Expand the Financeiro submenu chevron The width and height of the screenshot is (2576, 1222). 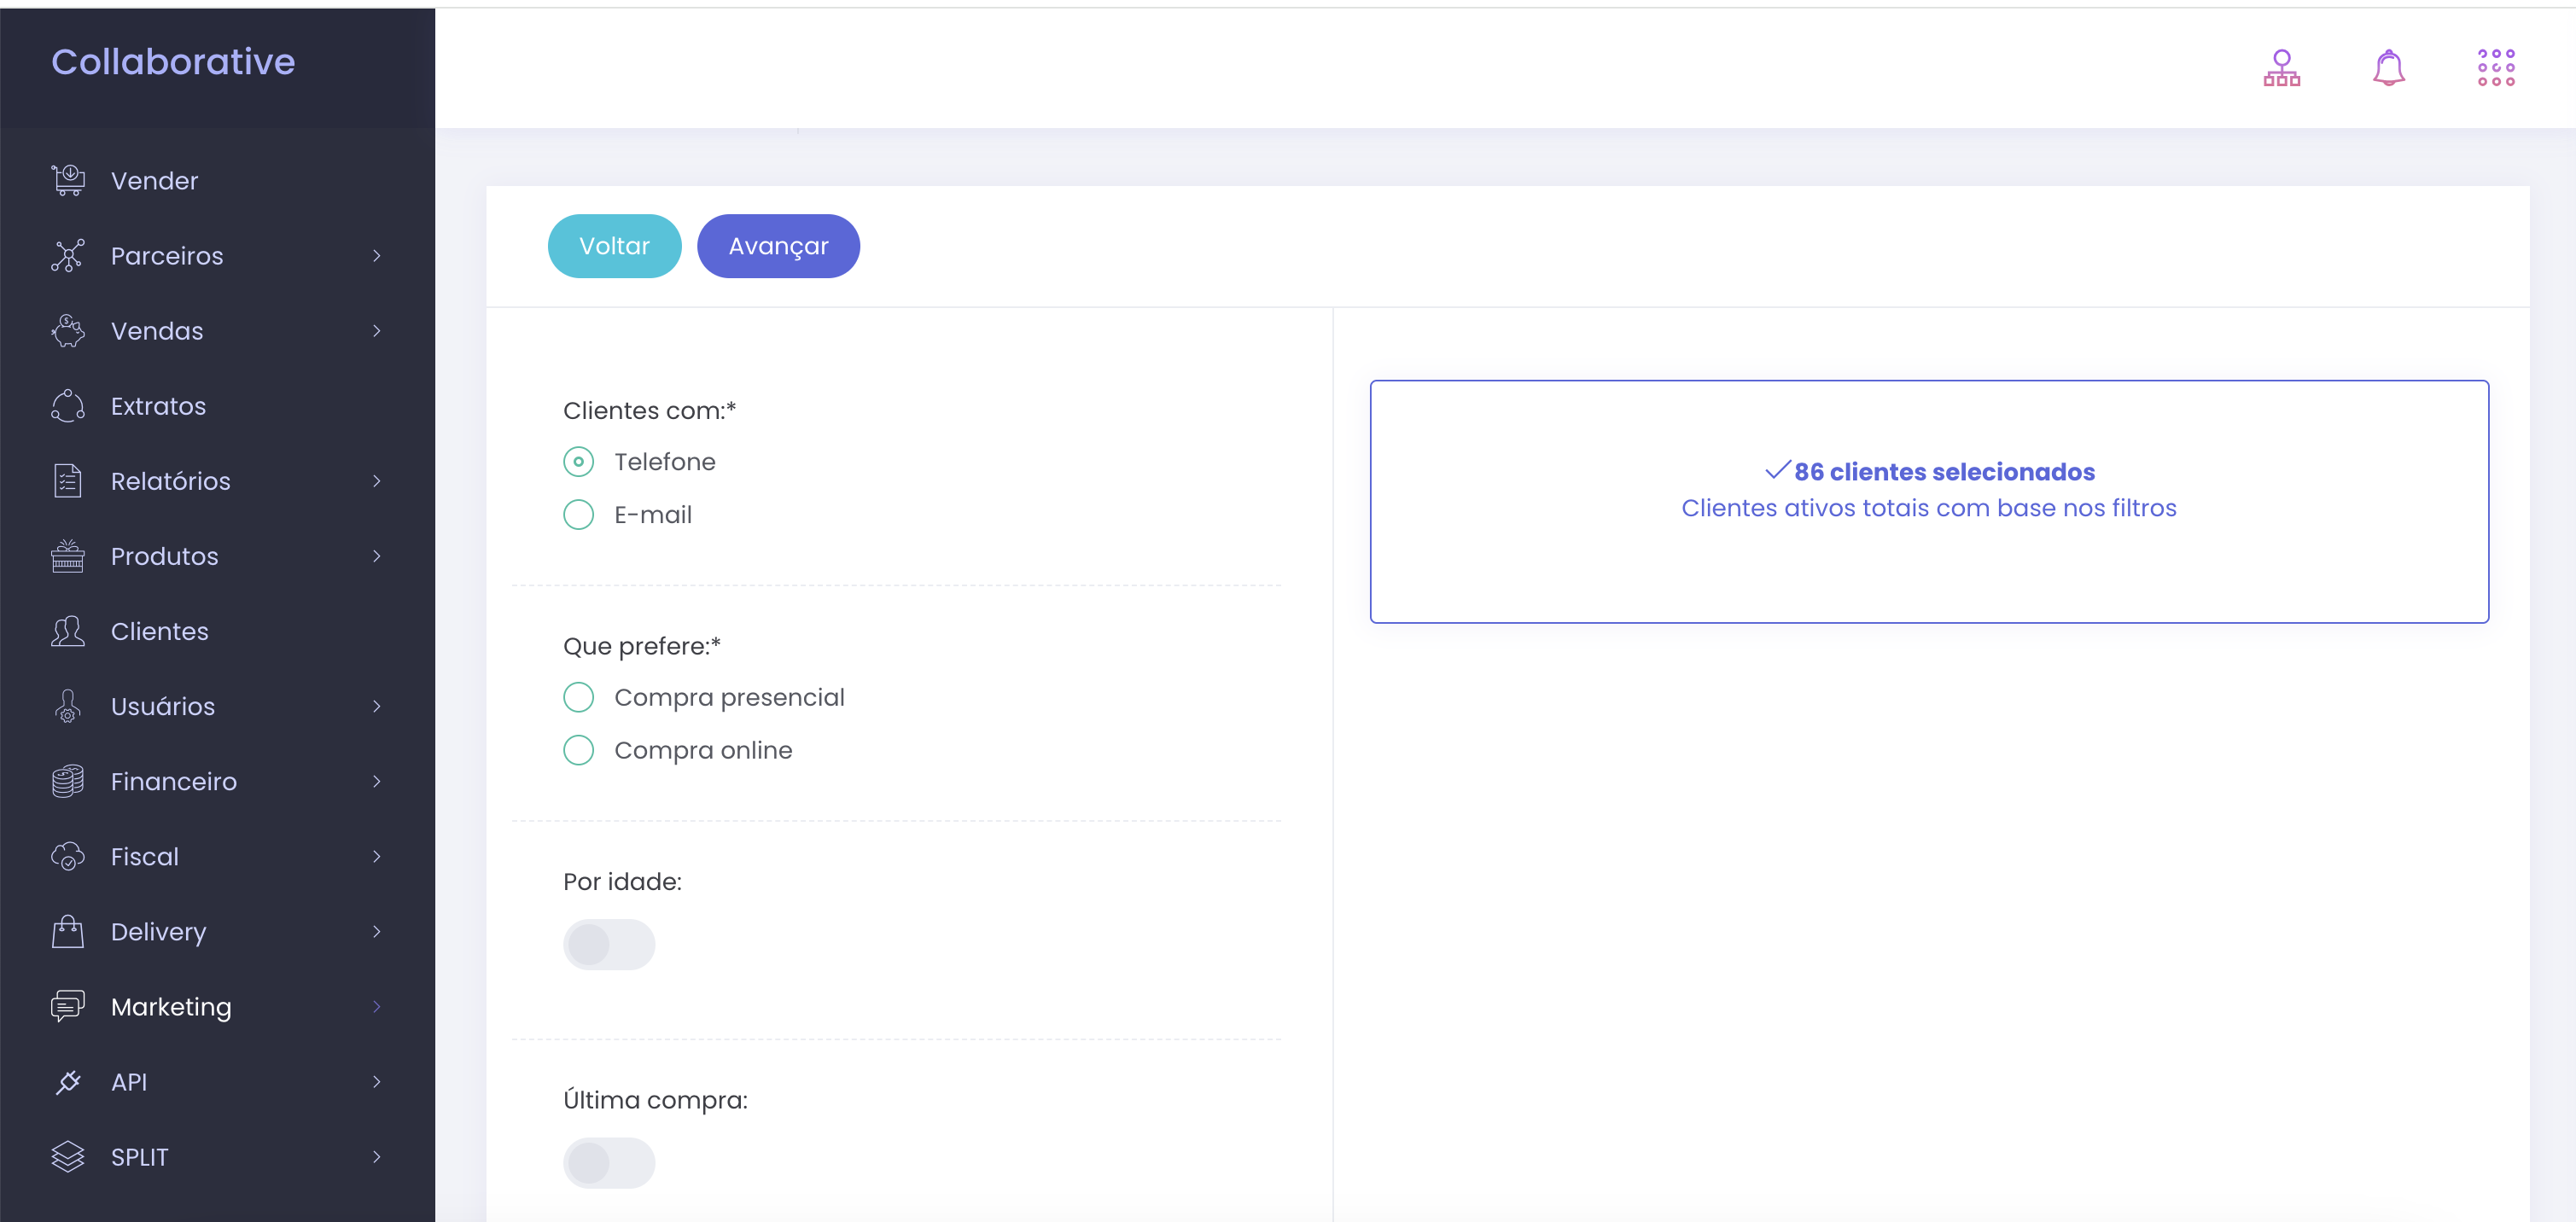(x=376, y=781)
